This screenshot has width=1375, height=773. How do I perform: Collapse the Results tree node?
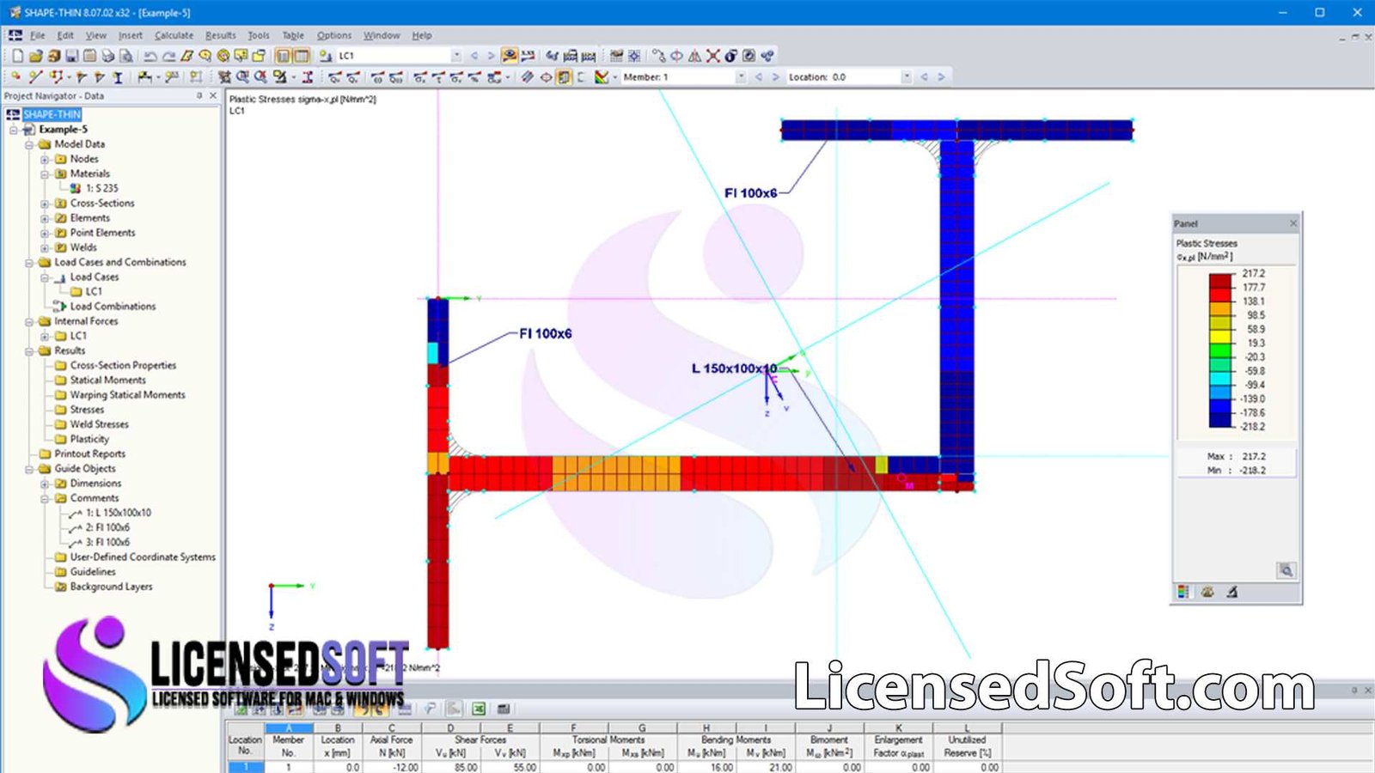tap(29, 351)
